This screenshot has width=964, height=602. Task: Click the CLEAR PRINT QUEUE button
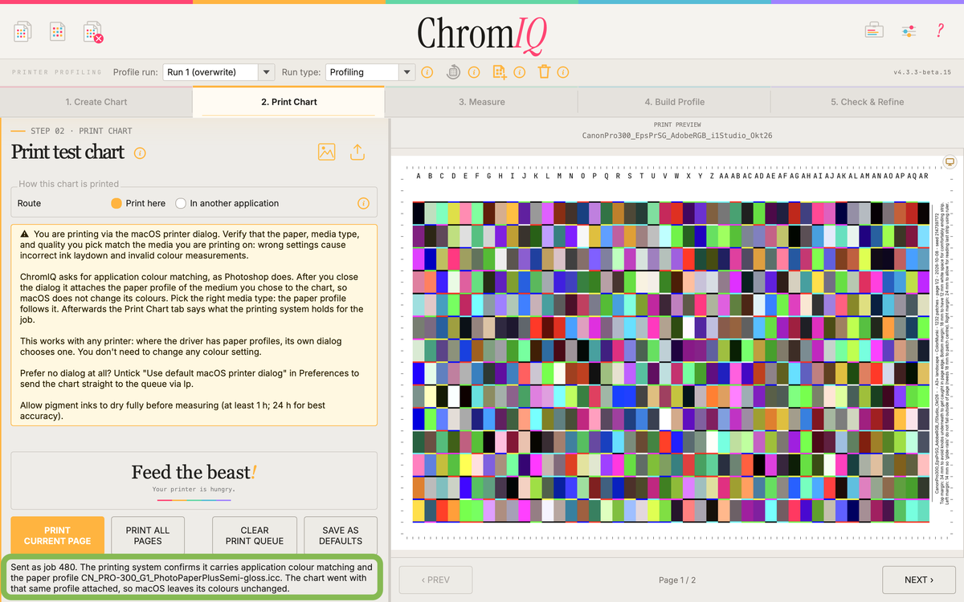click(x=255, y=535)
